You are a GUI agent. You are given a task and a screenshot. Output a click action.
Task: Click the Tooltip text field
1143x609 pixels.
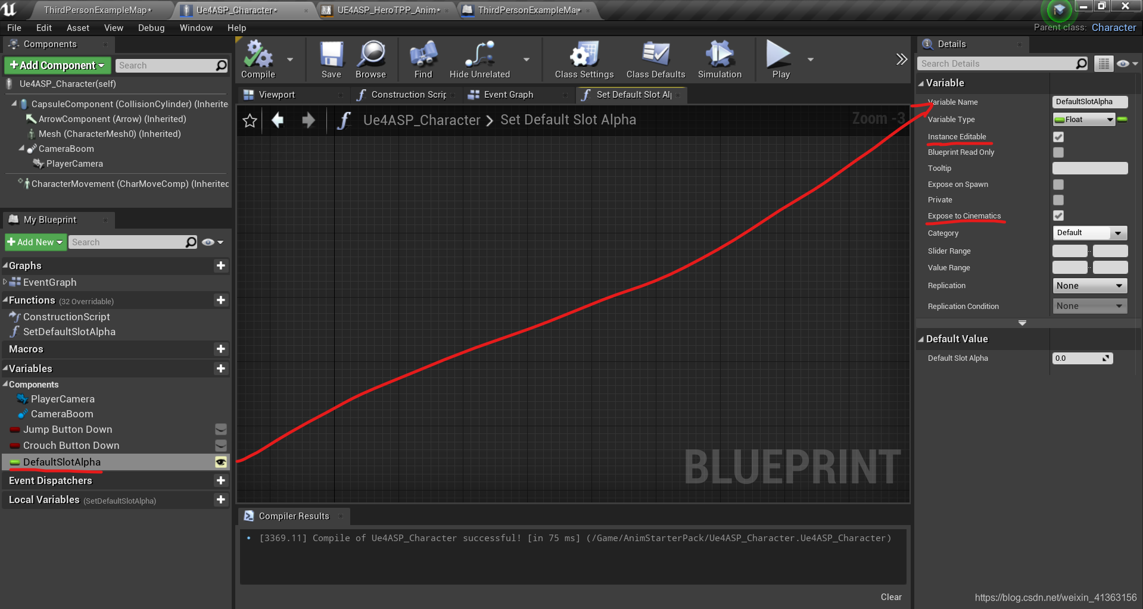coord(1090,168)
